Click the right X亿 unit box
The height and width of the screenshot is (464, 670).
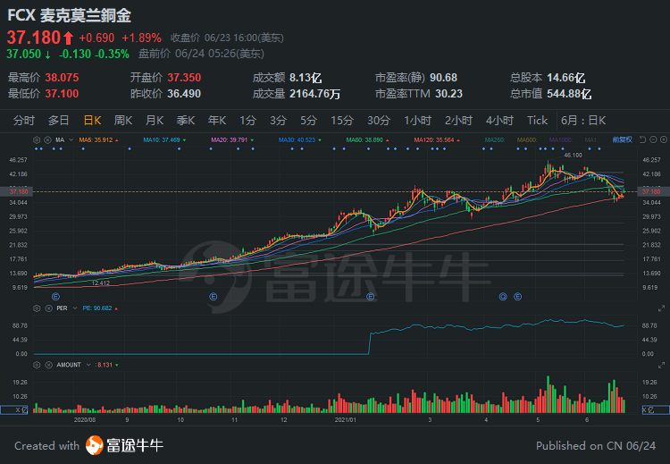coord(656,410)
